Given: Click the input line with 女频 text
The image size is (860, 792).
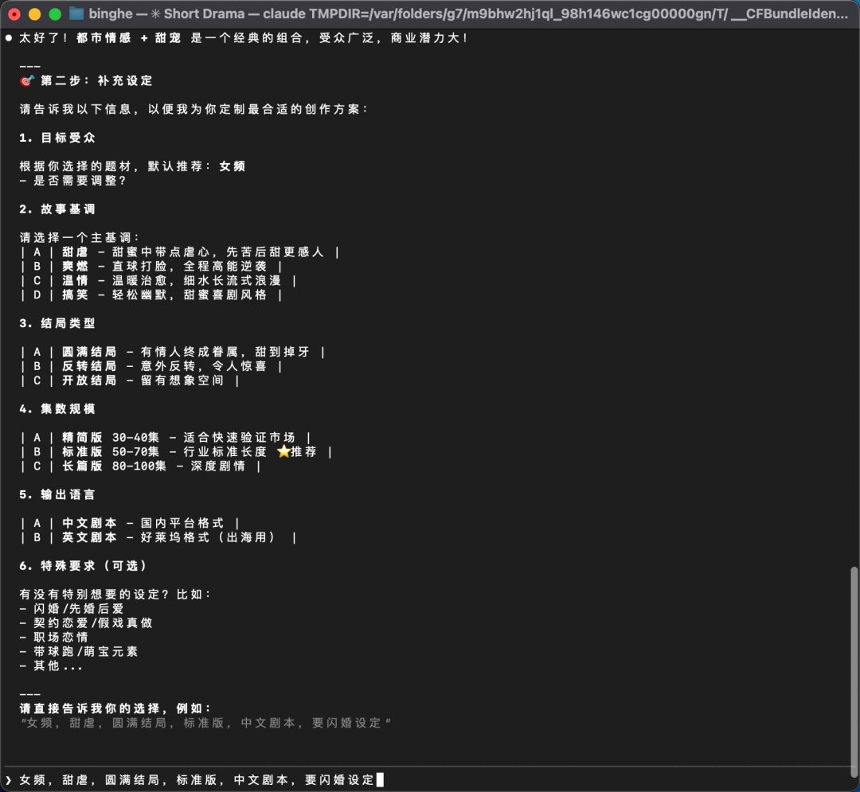Looking at the screenshot, I should (428, 779).
